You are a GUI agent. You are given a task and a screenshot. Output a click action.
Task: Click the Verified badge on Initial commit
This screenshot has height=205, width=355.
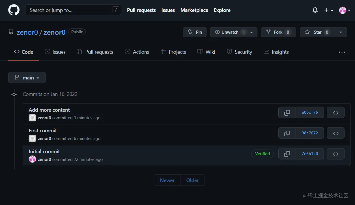click(x=262, y=154)
